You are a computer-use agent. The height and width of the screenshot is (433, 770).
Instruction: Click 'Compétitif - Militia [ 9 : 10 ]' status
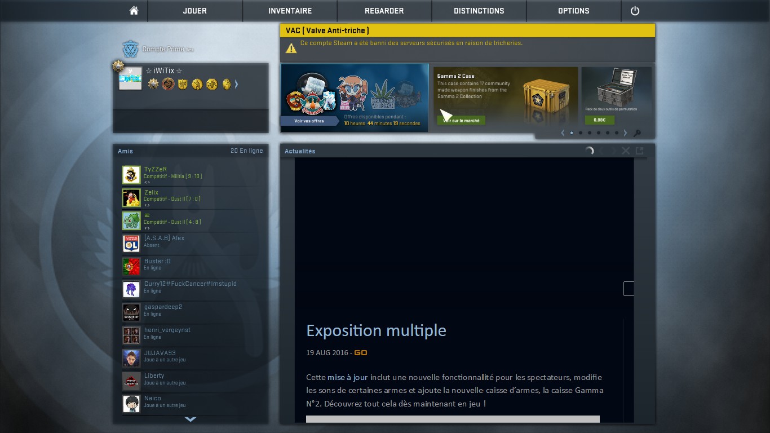(x=173, y=176)
